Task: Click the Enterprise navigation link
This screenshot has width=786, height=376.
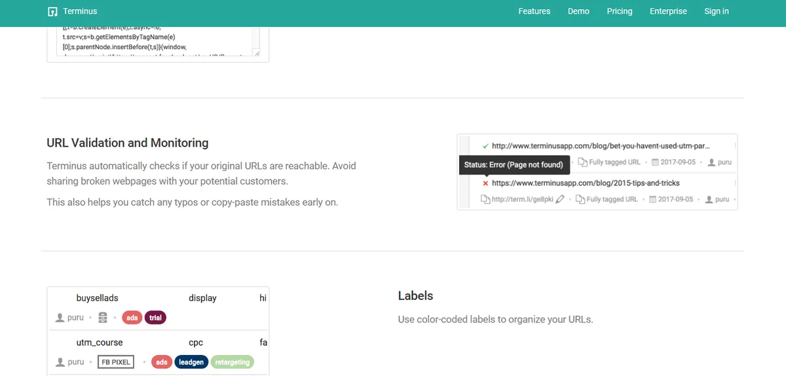Action: point(668,11)
